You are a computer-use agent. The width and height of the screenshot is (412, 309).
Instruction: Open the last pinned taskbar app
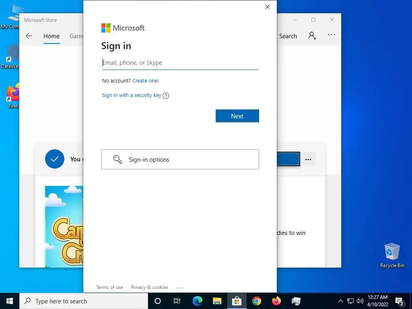click(x=296, y=301)
